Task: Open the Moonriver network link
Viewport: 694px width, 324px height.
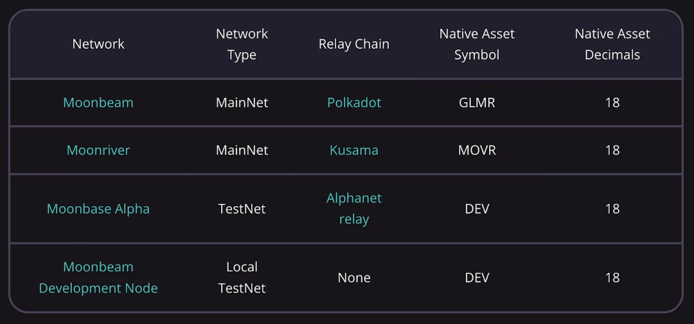Action: 98,150
